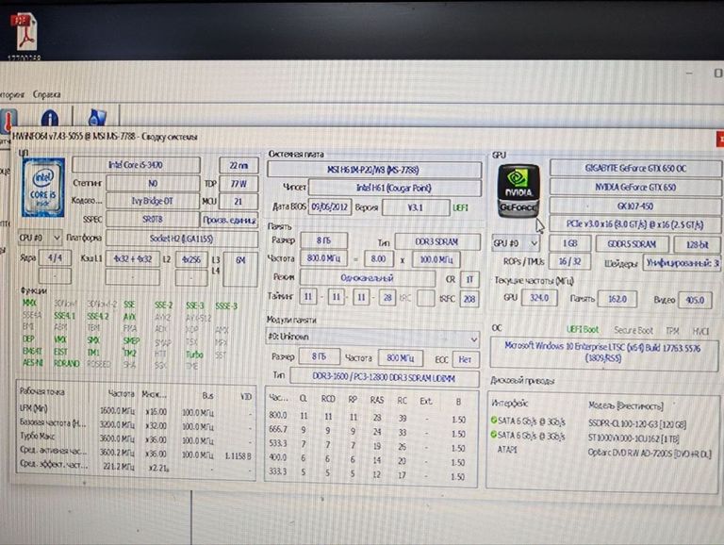Select the SSDPR-CL100-120-G3 [120 GB] drive row
Image resolution: width=724 pixels, height=545 pixels.
[602, 422]
